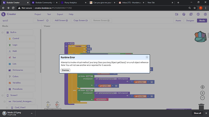Open the Help menu
The width and height of the screenshot is (209, 117).
(71, 14)
